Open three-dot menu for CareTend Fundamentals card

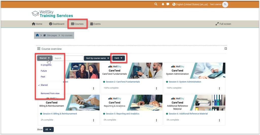click(156, 88)
